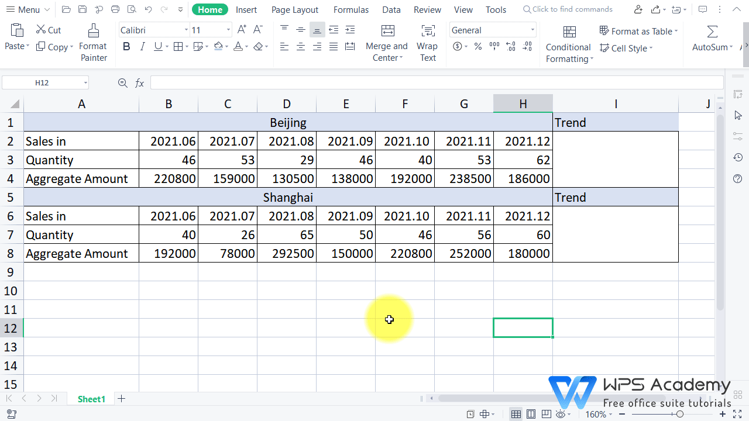Toggle italic formatting

point(142,46)
